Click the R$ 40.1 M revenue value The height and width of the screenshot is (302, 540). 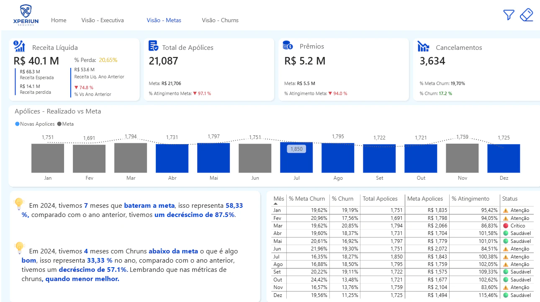36,61
